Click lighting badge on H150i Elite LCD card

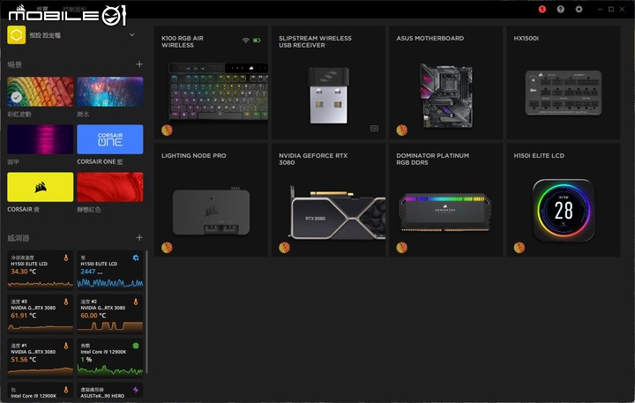[519, 247]
